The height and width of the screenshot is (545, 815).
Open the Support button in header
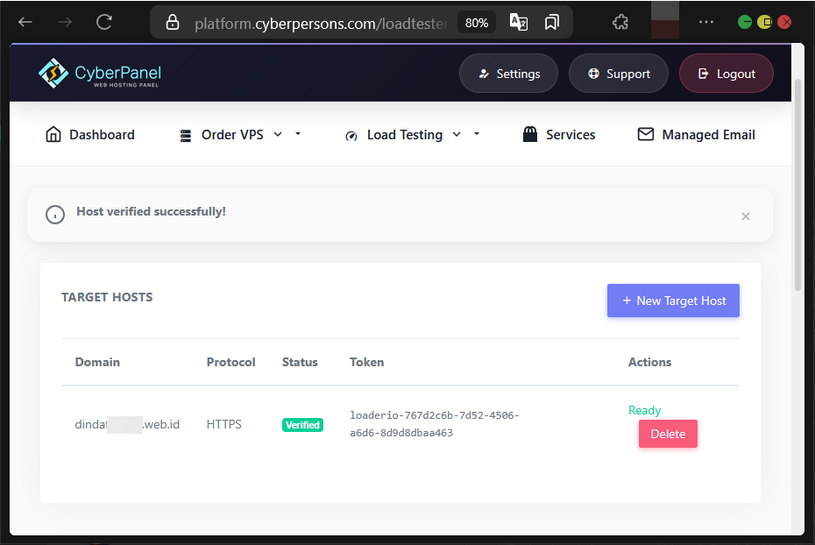[619, 74]
